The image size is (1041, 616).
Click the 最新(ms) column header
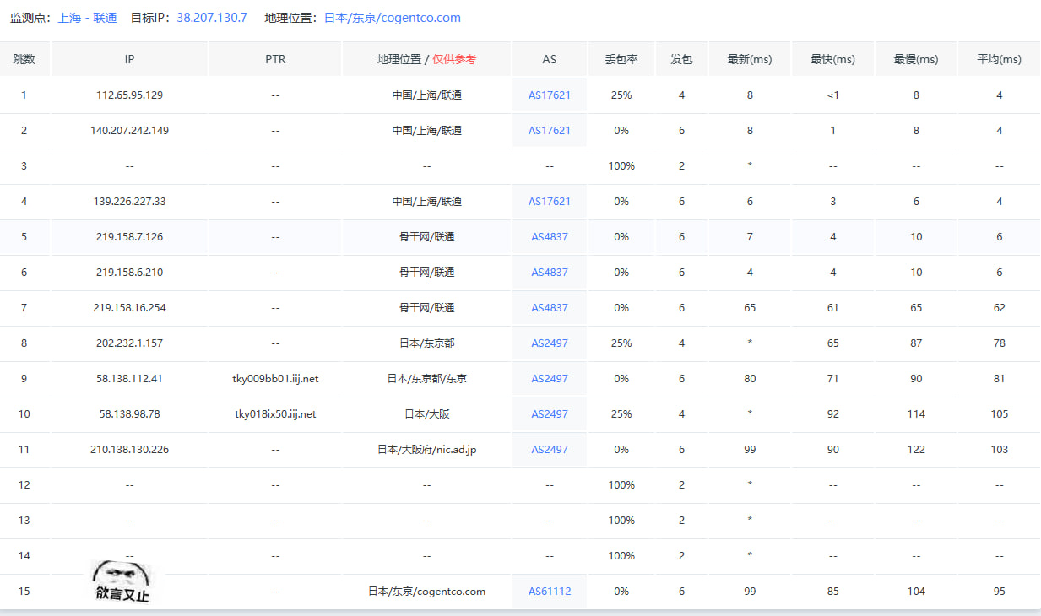pos(750,60)
